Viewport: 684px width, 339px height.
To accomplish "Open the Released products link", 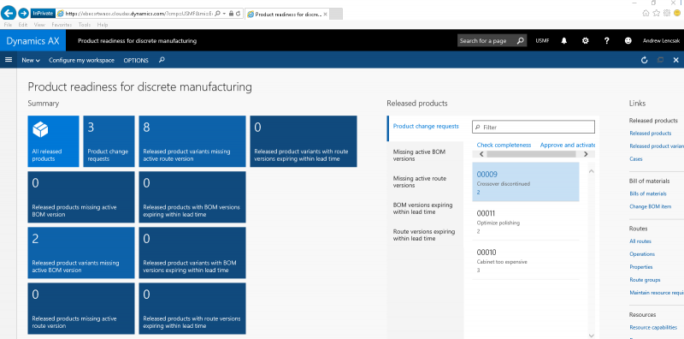I will tap(650, 134).
